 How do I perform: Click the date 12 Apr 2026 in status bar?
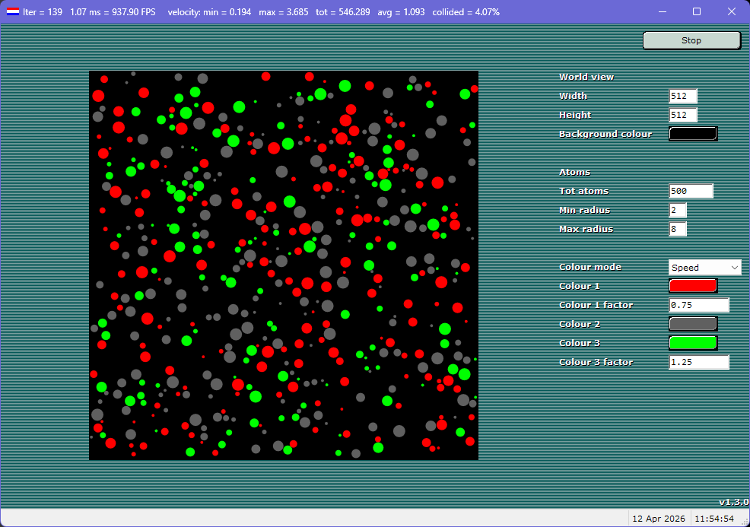point(659,518)
